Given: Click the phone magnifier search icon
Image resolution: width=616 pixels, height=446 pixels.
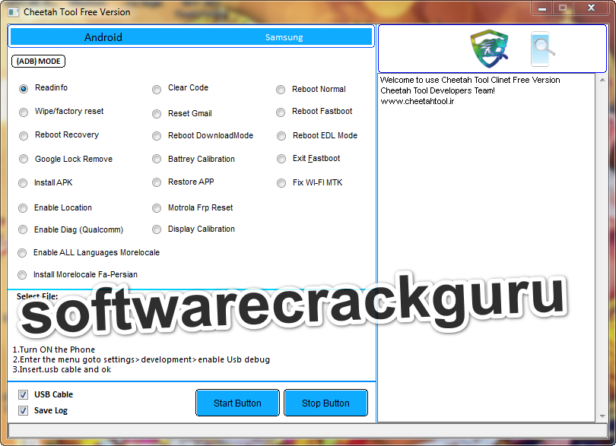Looking at the screenshot, I should point(542,49).
